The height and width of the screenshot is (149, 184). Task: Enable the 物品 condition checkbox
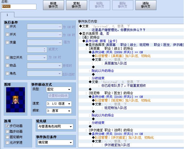(x=7, y=65)
